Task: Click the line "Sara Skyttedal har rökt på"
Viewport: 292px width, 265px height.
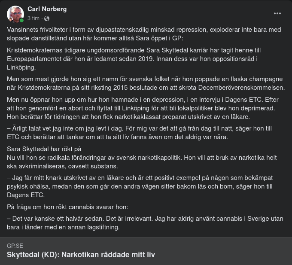Action: tap(44, 149)
